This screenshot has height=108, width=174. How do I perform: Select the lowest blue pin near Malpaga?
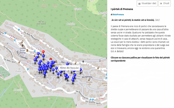pyautogui.click(x=73, y=80)
